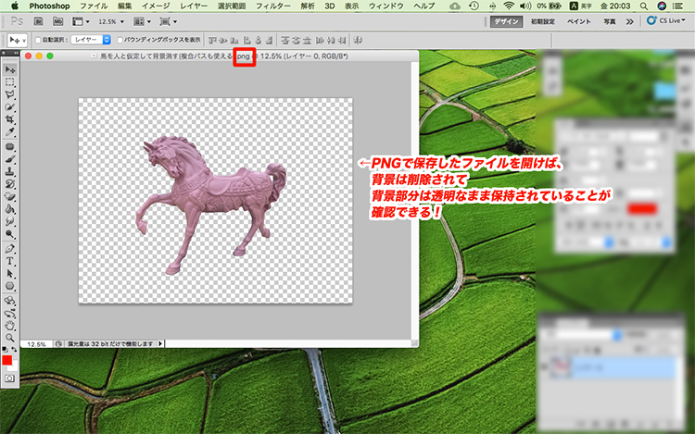The image size is (695, 434).
Task: Select the Dodge tool
Action: 10,233
